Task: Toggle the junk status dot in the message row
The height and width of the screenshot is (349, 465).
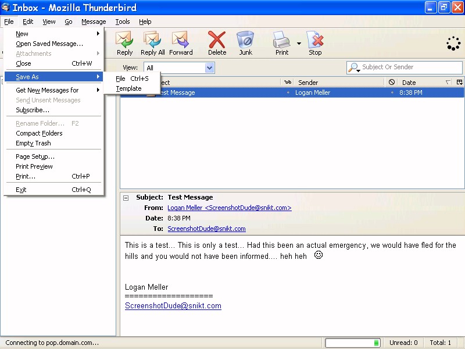Action: (x=392, y=92)
